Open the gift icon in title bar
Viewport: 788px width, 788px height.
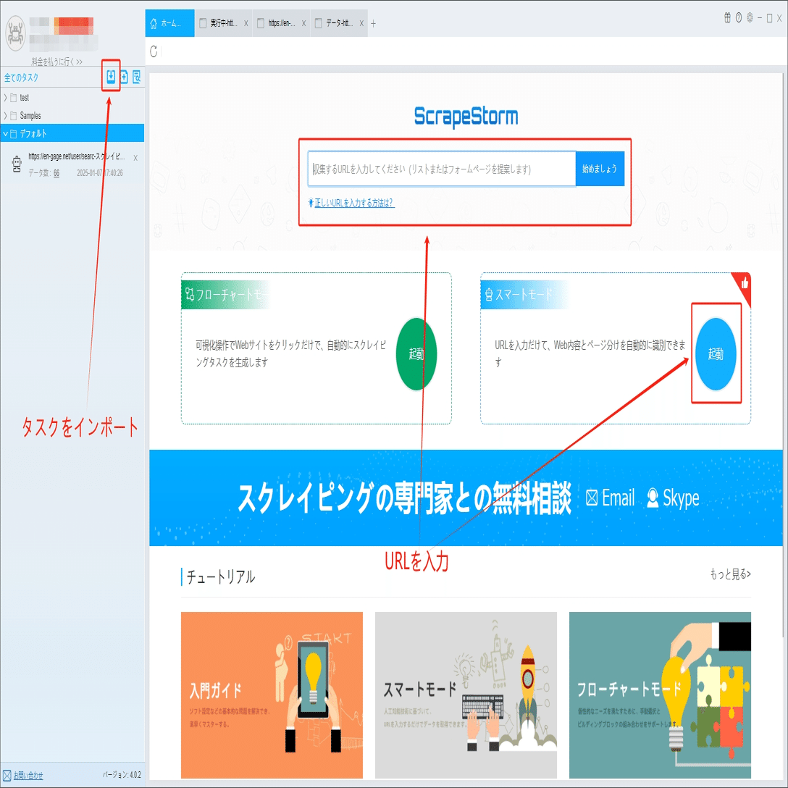[x=727, y=17]
